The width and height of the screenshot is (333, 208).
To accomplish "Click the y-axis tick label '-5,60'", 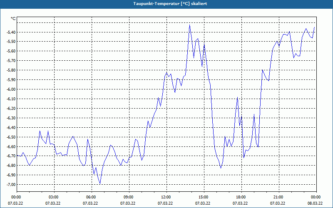I will (11, 51).
